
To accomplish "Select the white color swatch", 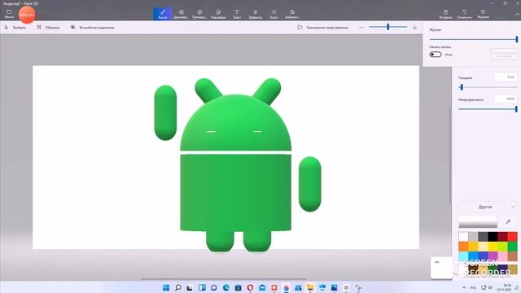I will [x=463, y=237].
